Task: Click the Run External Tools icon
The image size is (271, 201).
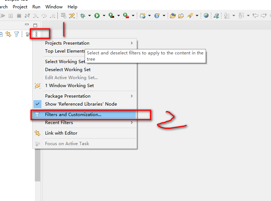Action: click(126, 16)
